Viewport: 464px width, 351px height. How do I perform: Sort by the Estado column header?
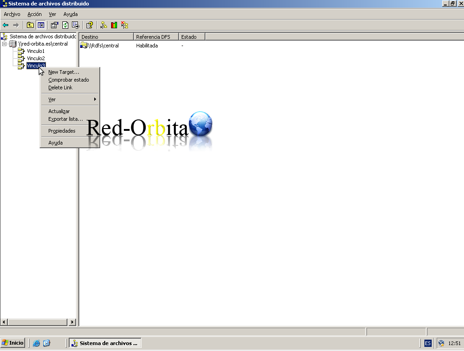coord(192,37)
